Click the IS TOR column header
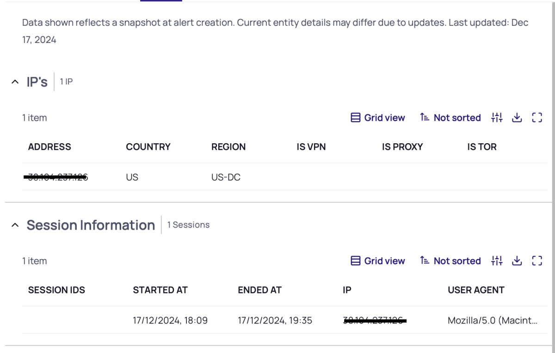Viewport: 555px width, 353px height. (x=481, y=147)
